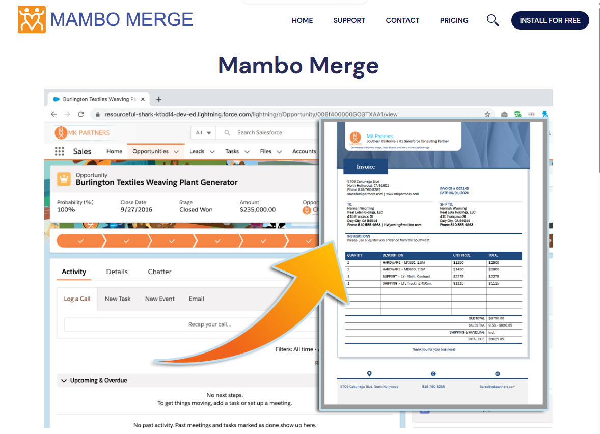Click Sales@mkpartners.com in invoice footer
Image resolution: width=600 pixels, height=434 pixels.
pos(498,387)
